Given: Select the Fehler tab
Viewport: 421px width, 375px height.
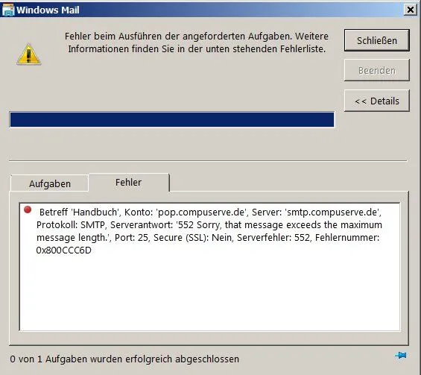Looking at the screenshot, I should click(129, 183).
